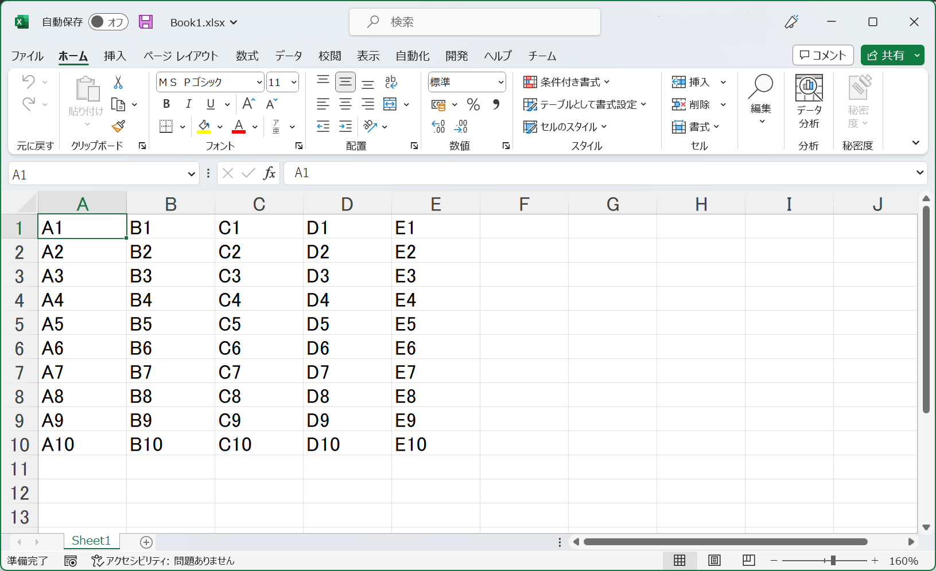Increase decimal places

pos(438,127)
